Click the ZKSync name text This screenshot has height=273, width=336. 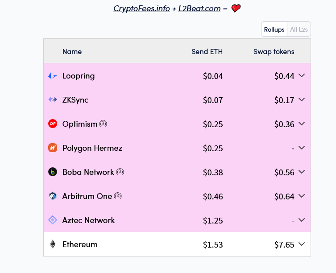[75, 100]
